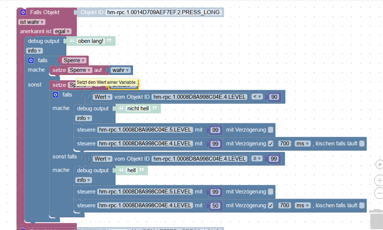Screen dimensions: 383x230
Task: Open ms unit dropdown on 4.LEVEL 99 block
Action: pos(303,144)
